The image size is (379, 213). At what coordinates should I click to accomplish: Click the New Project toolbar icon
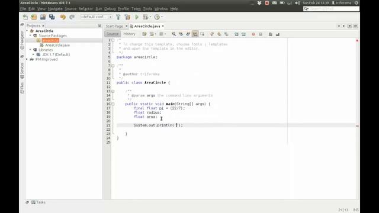(34, 17)
